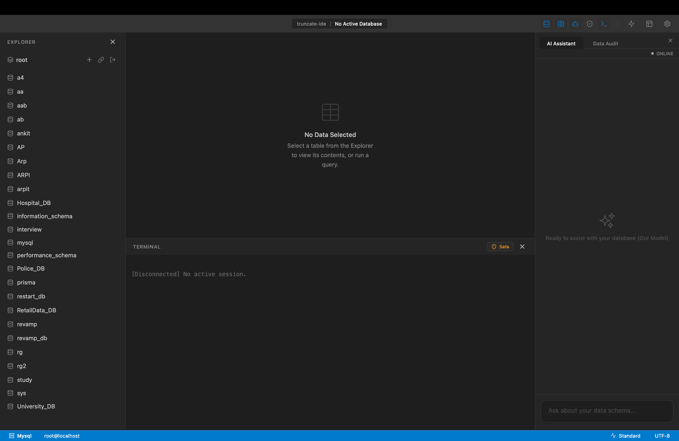
Task: Open the mysql database entry
Action: click(x=62, y=243)
